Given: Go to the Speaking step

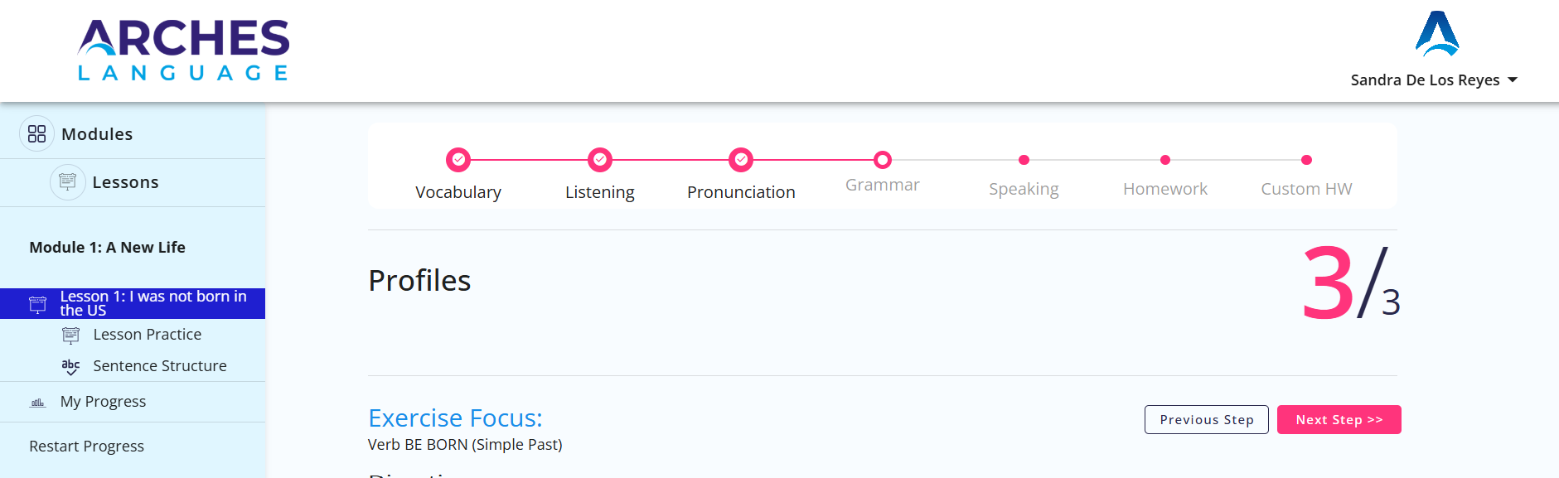Looking at the screenshot, I should [1024, 189].
